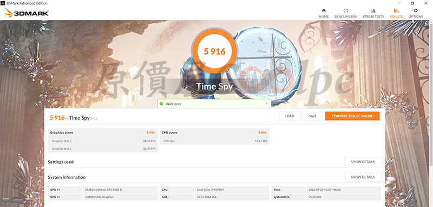This screenshot has width=433, height=207.
Task: Select the Graphics score row
Action: tap(103, 132)
